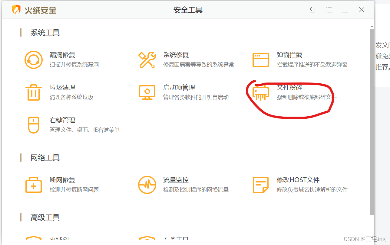This screenshot has width=390, height=245.
Task: Open the 启动项管理 monitor icon
Action: [147, 92]
